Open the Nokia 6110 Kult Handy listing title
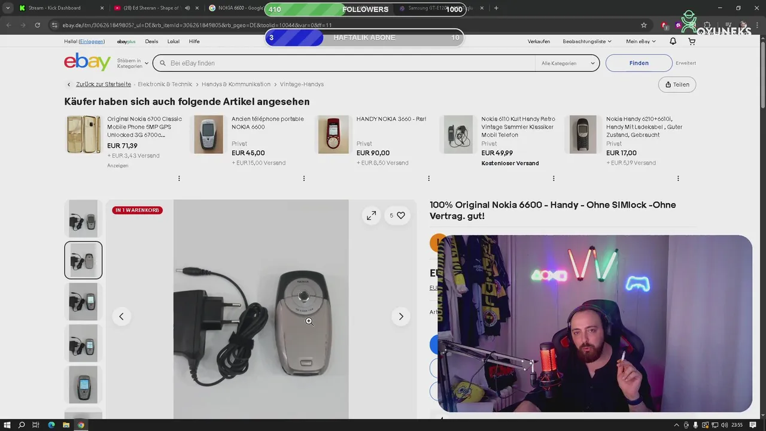The width and height of the screenshot is (766, 431). (x=518, y=127)
